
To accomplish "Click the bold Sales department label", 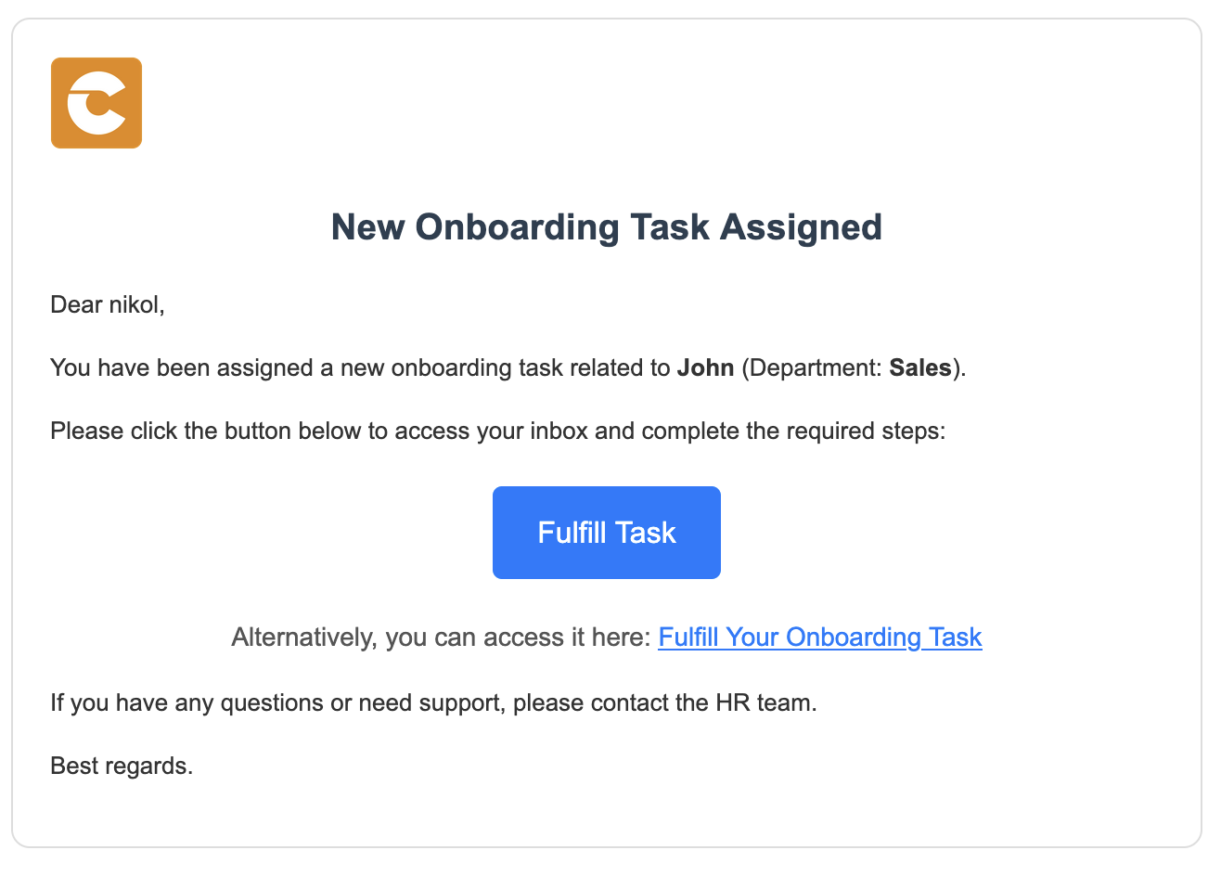I will 919,367.
